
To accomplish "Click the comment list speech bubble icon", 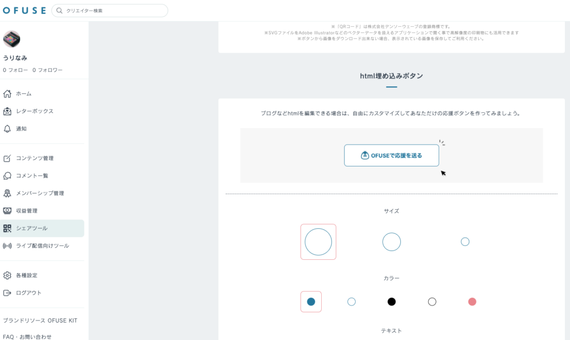I will tap(7, 176).
